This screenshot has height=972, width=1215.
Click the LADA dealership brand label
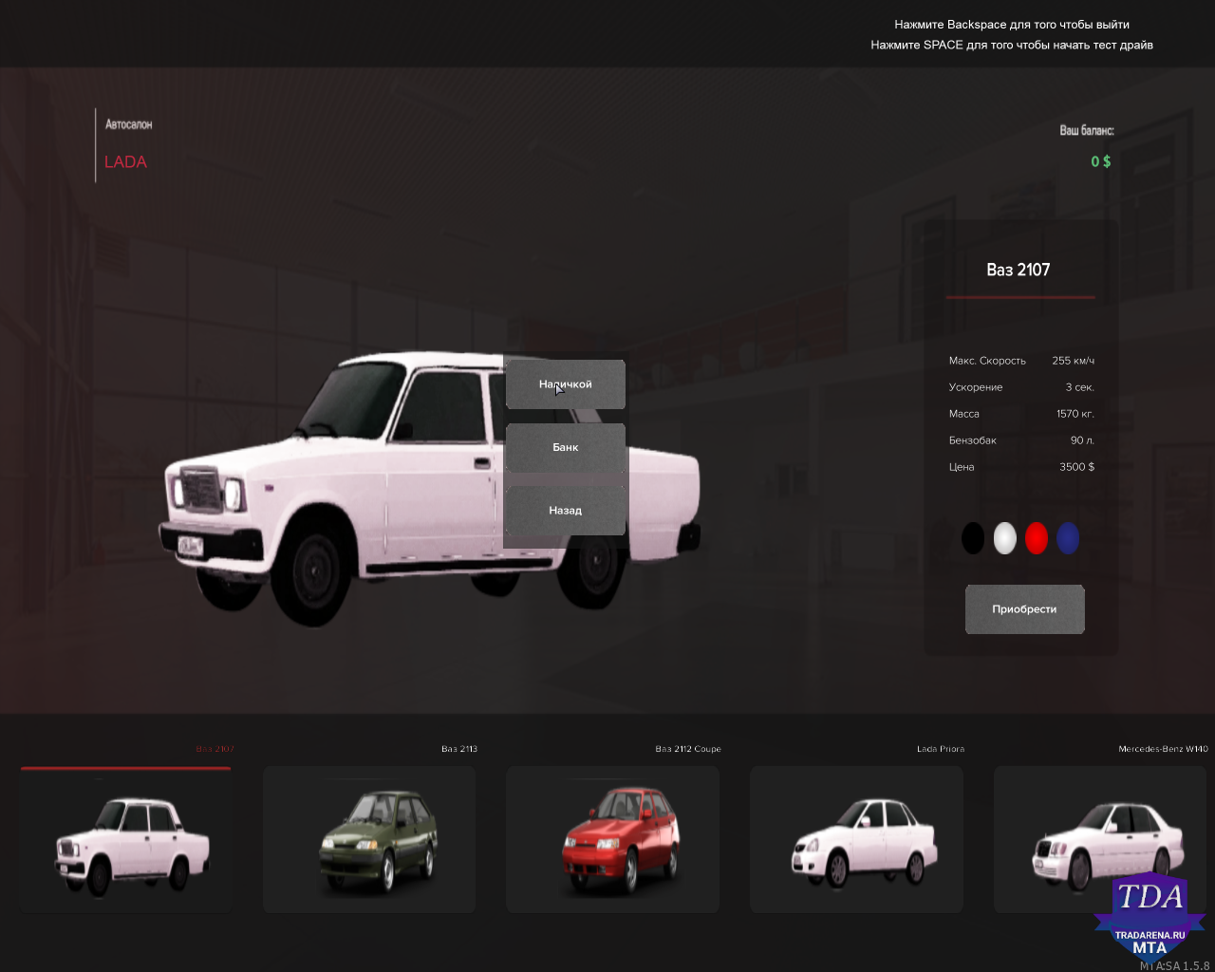tap(125, 162)
